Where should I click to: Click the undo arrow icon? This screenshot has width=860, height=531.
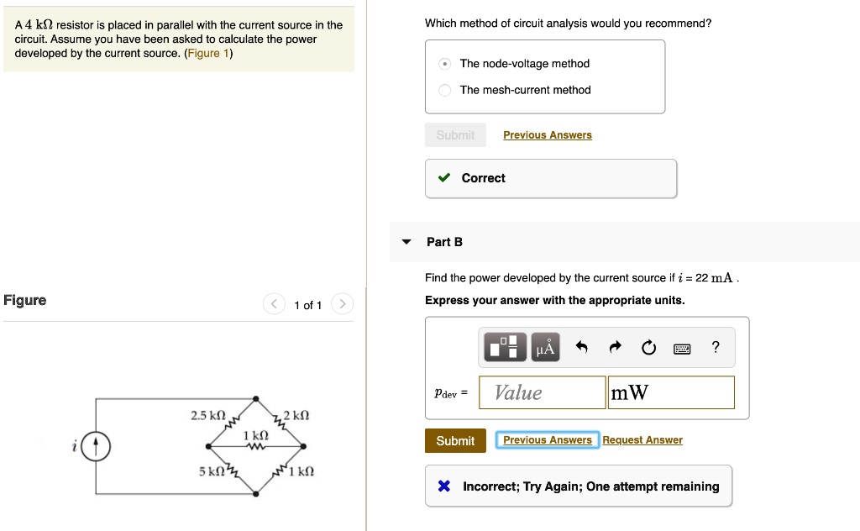click(x=582, y=347)
